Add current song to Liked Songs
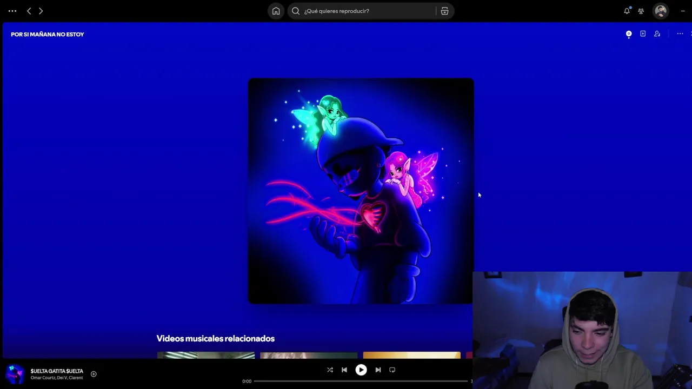The width and height of the screenshot is (692, 389). (x=94, y=374)
